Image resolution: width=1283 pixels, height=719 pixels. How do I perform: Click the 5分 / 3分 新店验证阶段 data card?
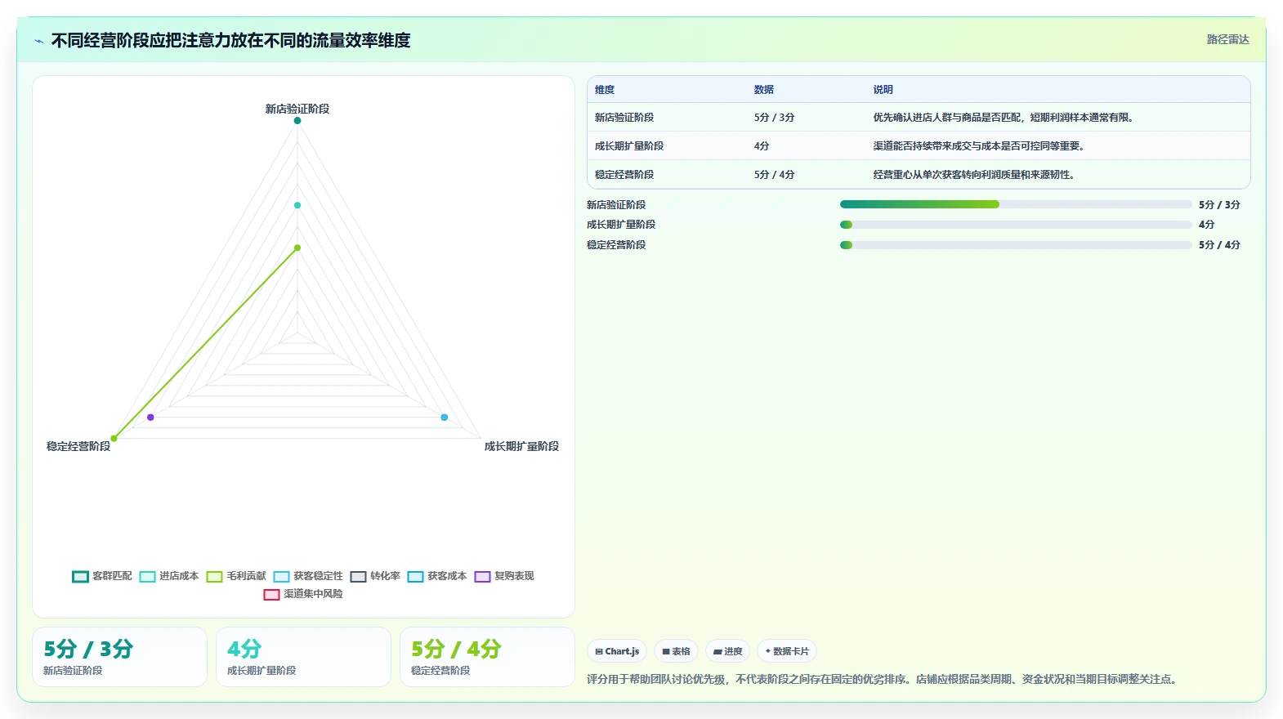[119, 657]
